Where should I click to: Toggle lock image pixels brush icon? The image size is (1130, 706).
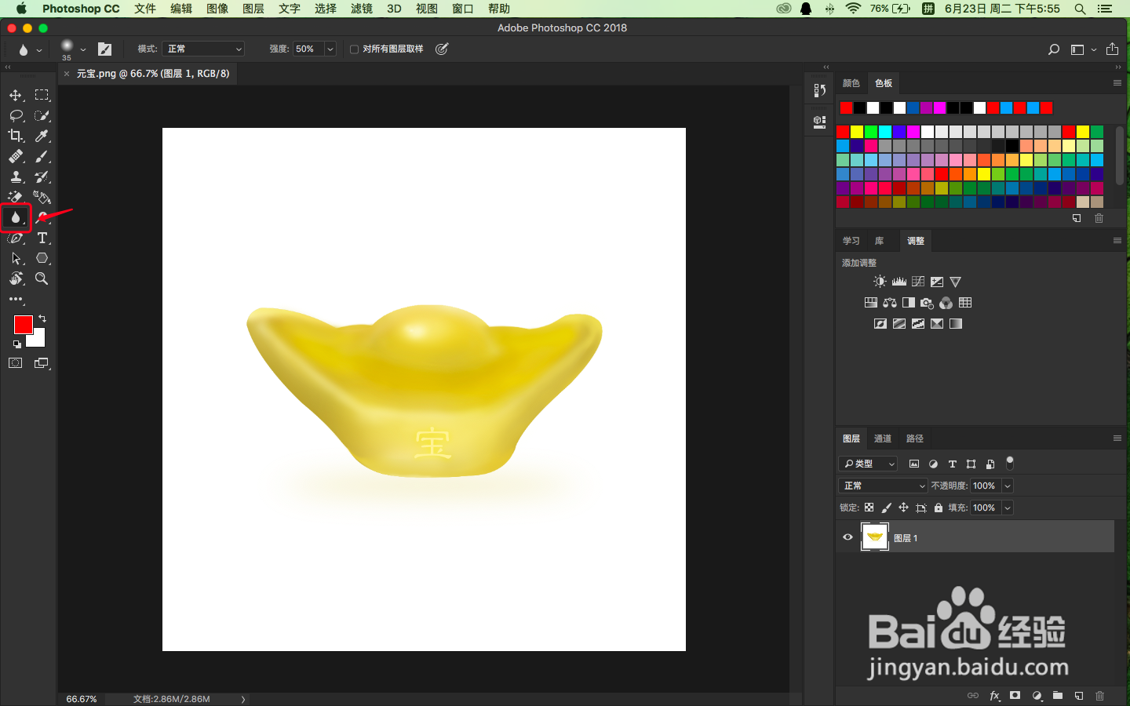886,508
